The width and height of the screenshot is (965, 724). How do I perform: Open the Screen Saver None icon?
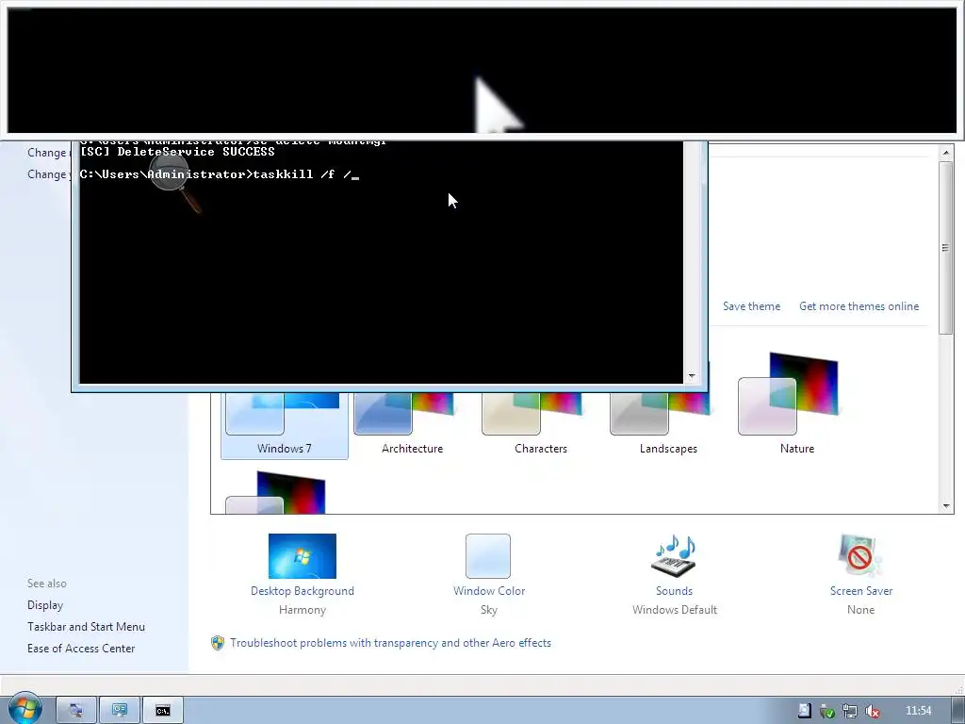coord(860,556)
